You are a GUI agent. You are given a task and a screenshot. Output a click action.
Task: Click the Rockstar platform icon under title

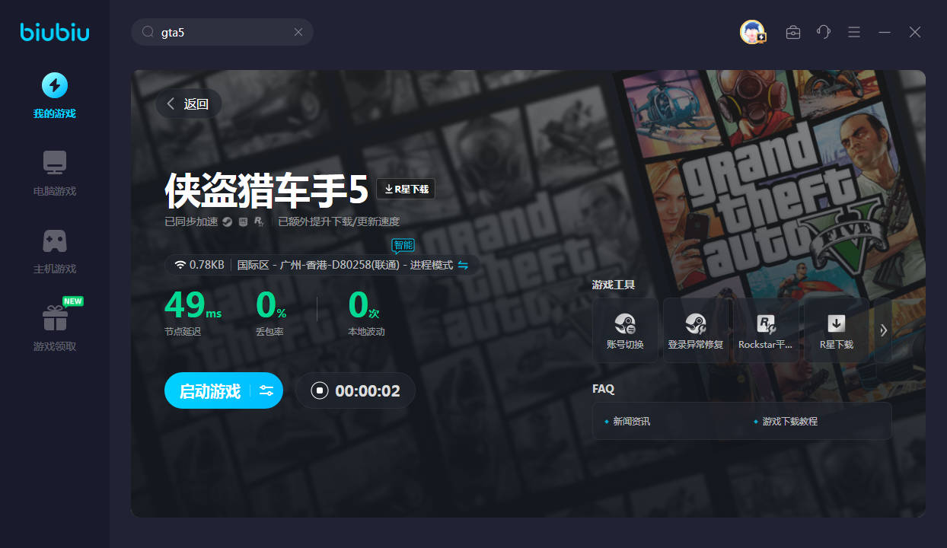(x=260, y=222)
